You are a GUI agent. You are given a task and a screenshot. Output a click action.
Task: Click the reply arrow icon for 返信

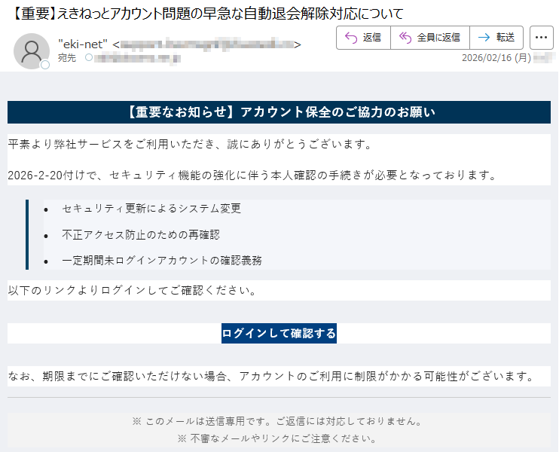pos(350,37)
